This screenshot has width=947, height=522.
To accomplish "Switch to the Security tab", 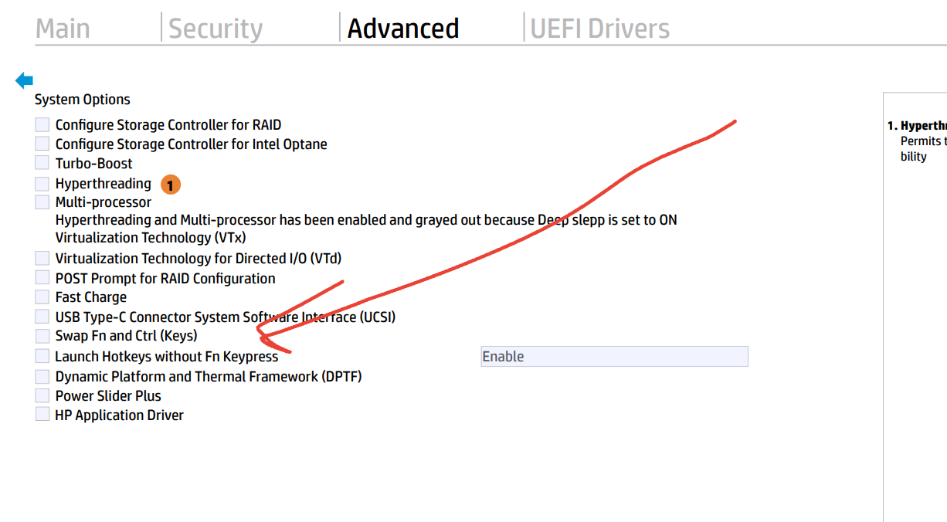I will [x=216, y=29].
